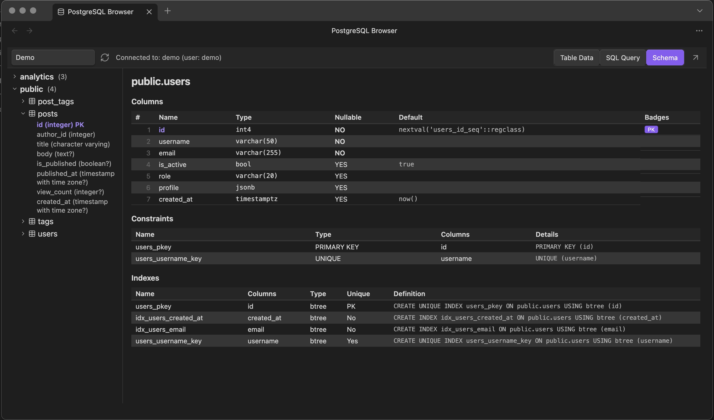This screenshot has width=714, height=420.
Task: Click the new tab plus icon
Action: pos(167,11)
